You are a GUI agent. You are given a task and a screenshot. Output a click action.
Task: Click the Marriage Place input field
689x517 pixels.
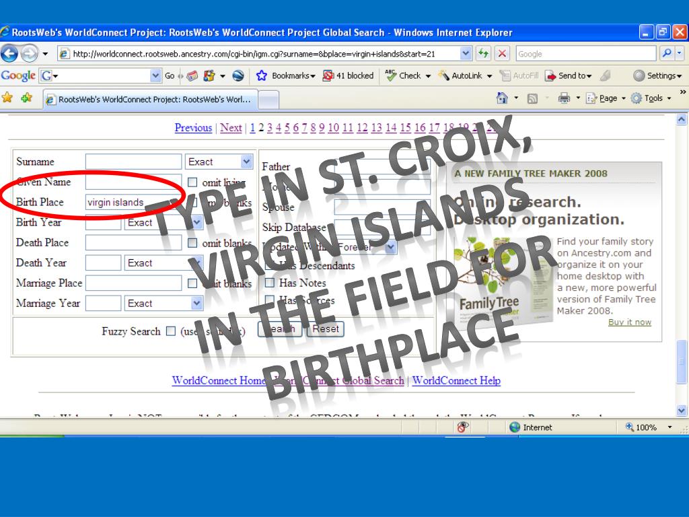pyautogui.click(x=134, y=283)
